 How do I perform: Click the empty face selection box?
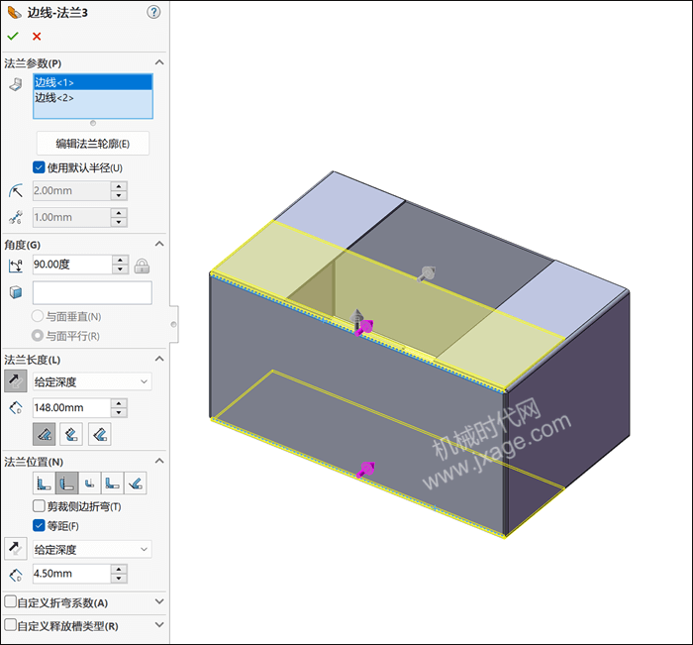[92, 292]
